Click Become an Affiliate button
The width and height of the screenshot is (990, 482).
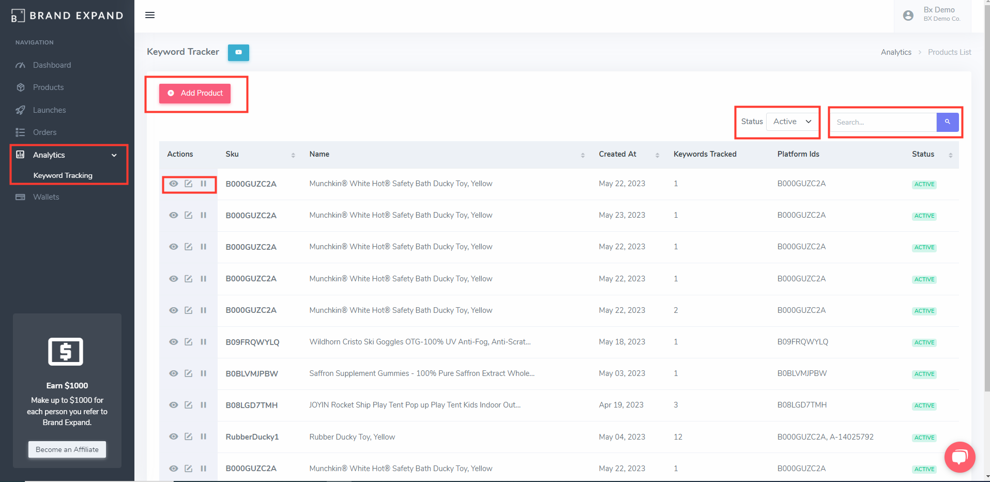coord(67,449)
